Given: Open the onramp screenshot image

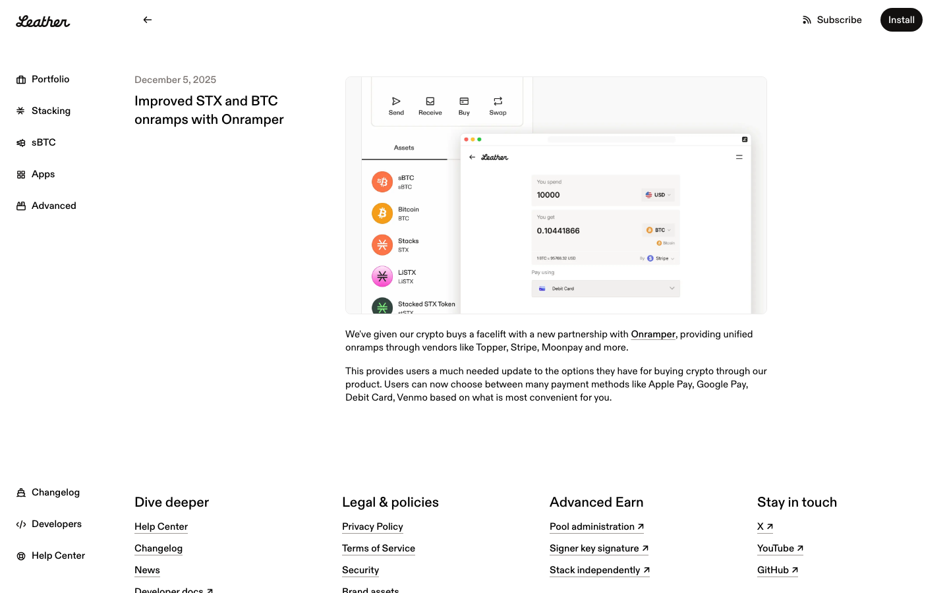Looking at the screenshot, I should [x=556, y=195].
